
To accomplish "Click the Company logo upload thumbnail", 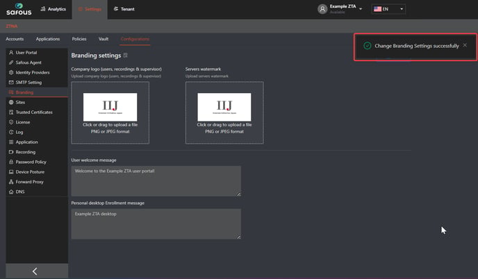I will point(110,107).
